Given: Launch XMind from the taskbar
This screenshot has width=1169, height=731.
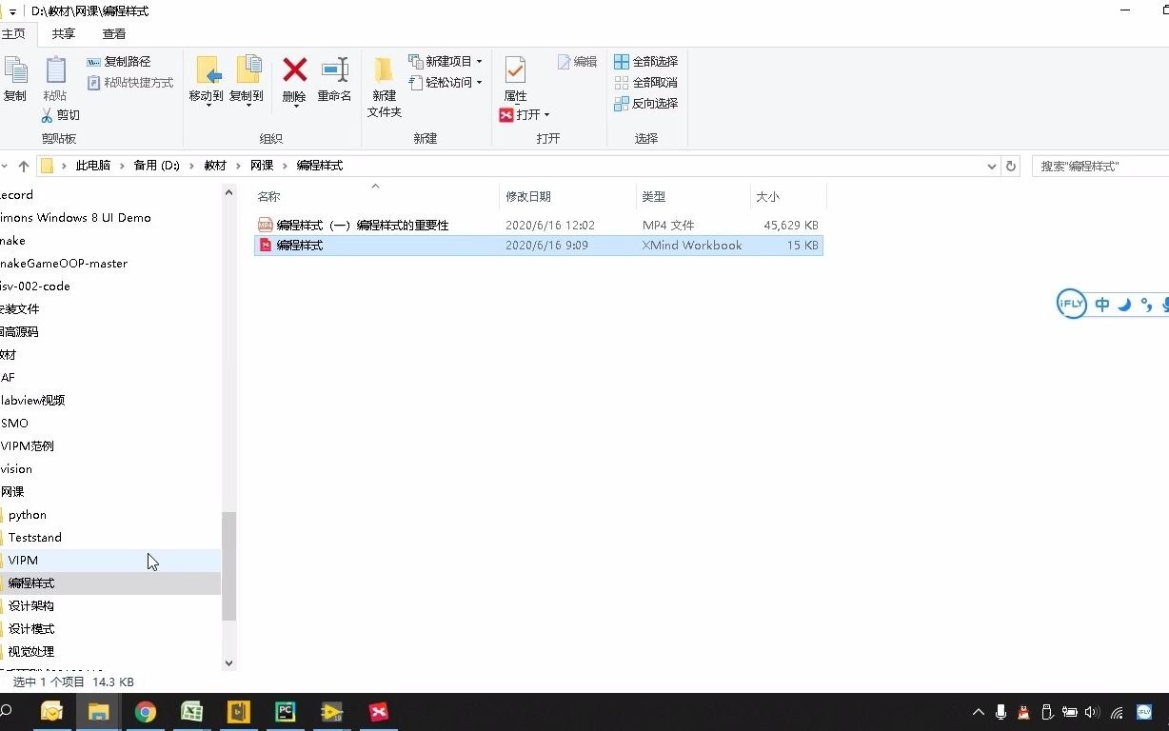Looking at the screenshot, I should (x=378, y=711).
